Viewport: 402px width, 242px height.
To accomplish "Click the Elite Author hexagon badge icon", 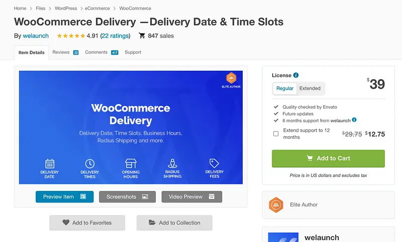I will [x=276, y=204].
